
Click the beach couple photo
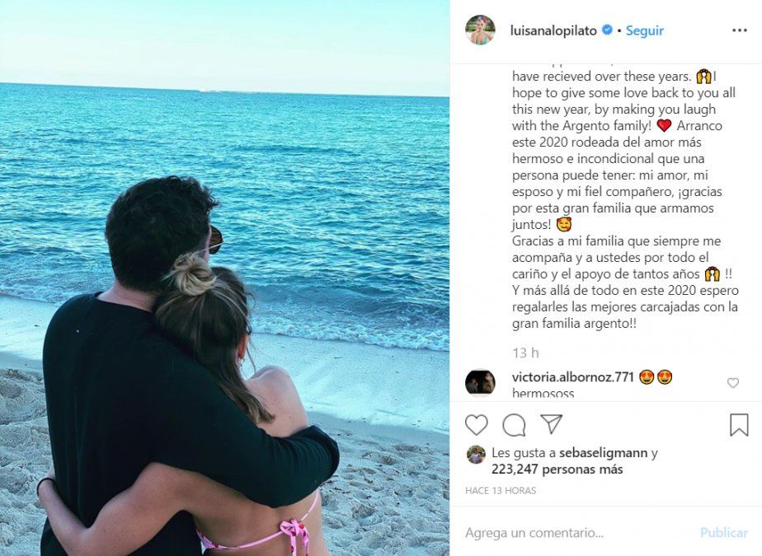(x=224, y=278)
